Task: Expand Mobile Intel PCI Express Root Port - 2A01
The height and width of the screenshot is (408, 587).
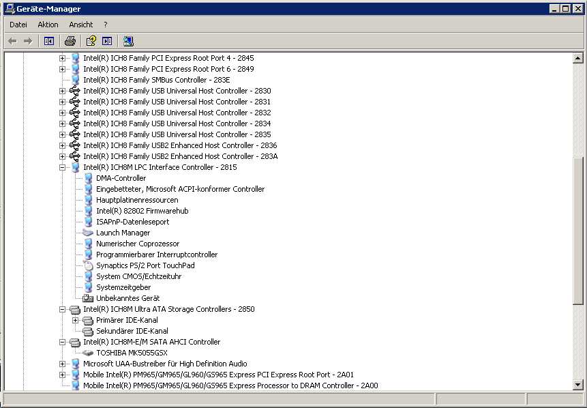Action: pyautogui.click(x=63, y=375)
